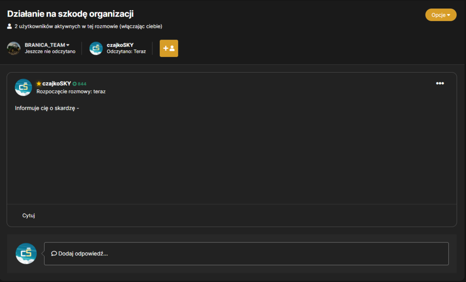Click the speech bubble icon in reply field

[54, 254]
